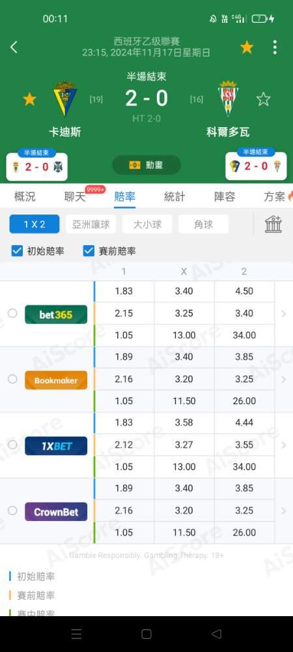
Task: Expand 1XBET odds details chevron
Action: 284,445
